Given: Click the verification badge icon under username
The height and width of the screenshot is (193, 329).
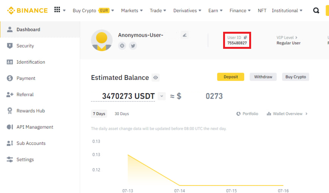Looking at the screenshot, I should tap(122, 46).
